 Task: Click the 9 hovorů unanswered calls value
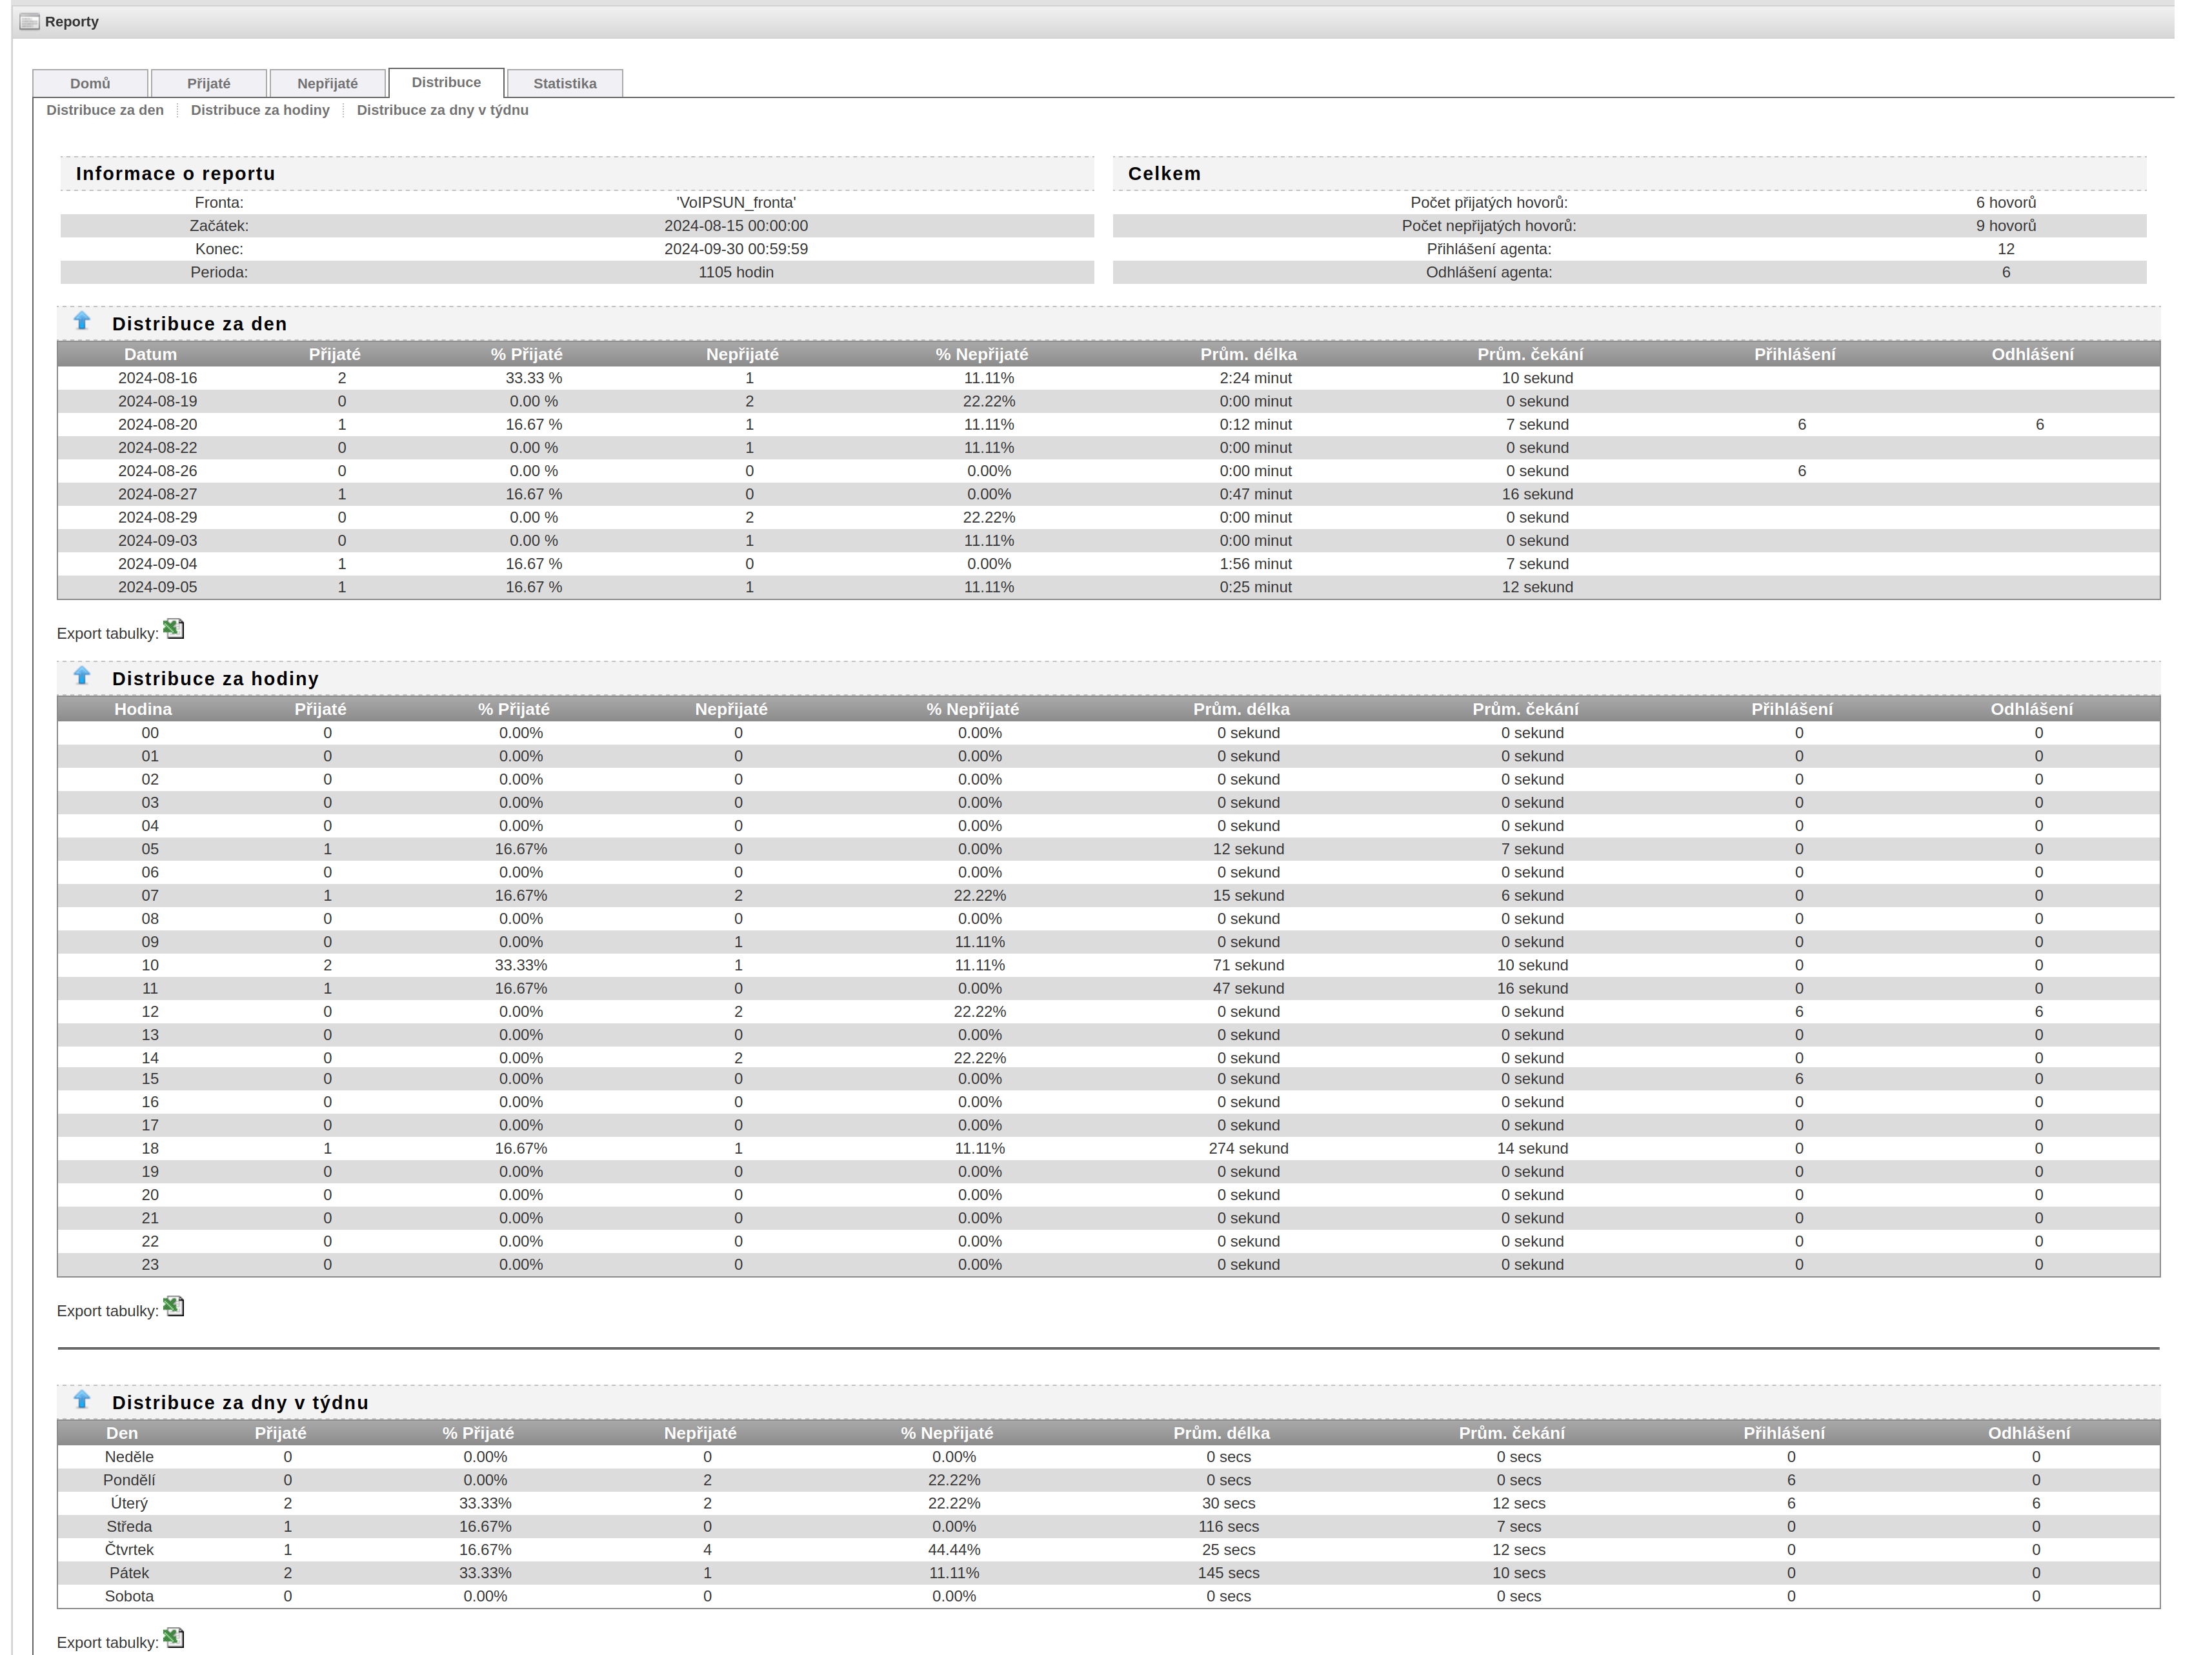click(2006, 226)
